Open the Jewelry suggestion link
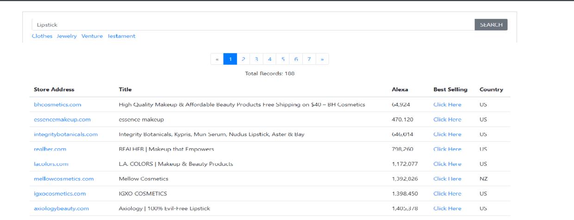574x220 pixels. pyautogui.click(x=67, y=36)
